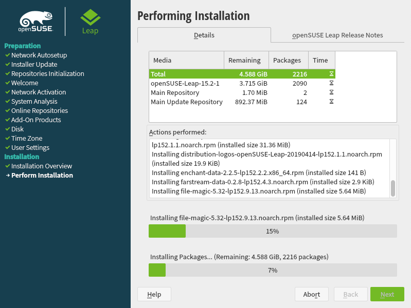Click checkmark beside User Settings

[x=8, y=147]
